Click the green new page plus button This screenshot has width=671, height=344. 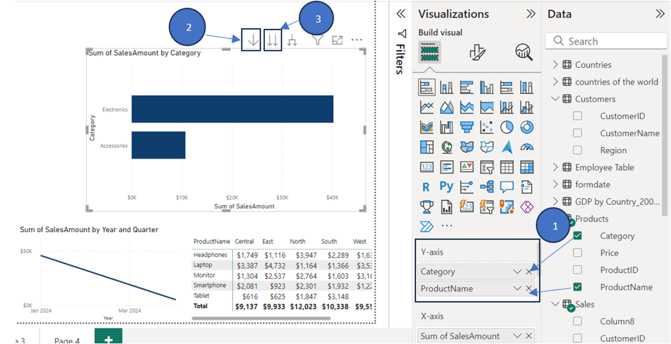coord(108,338)
